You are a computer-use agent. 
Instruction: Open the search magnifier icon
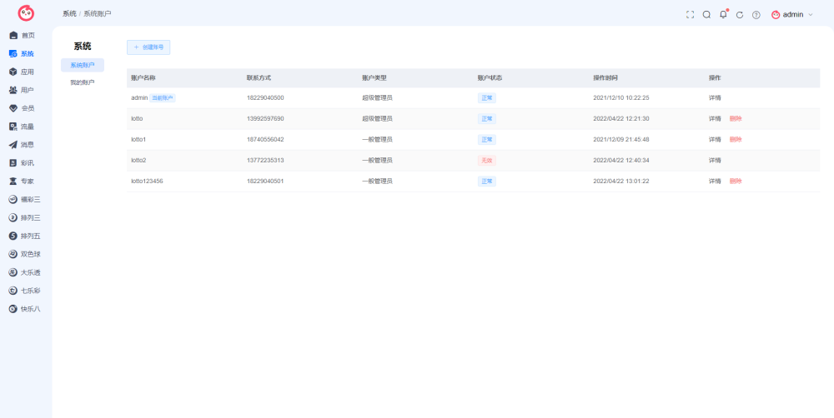(x=706, y=15)
